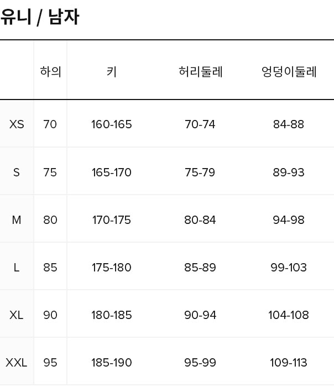Click the 하의 value 85 cell

click(x=50, y=268)
